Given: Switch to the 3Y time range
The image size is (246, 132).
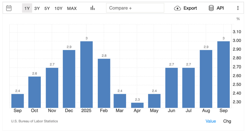Looking at the screenshot, I should coord(37,8).
